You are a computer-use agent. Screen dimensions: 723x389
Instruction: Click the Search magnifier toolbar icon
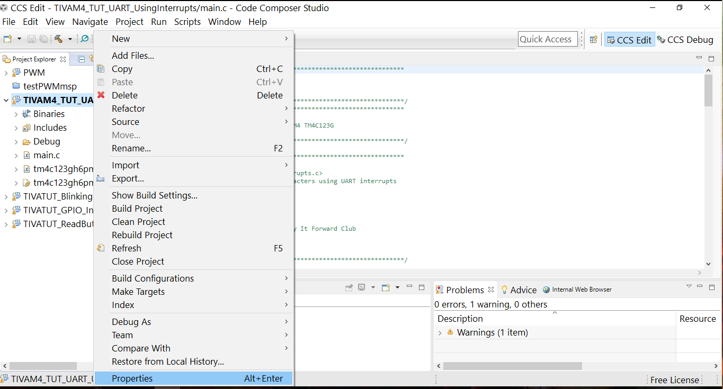tap(84, 39)
